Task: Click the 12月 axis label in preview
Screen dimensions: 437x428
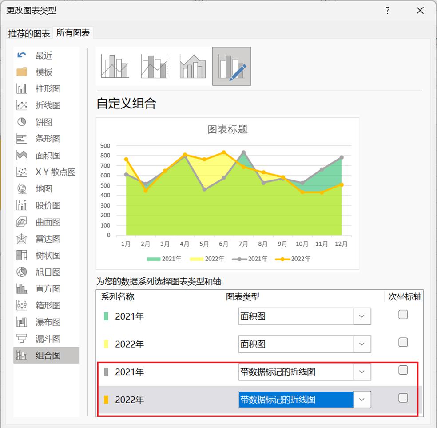Action: tap(341, 244)
